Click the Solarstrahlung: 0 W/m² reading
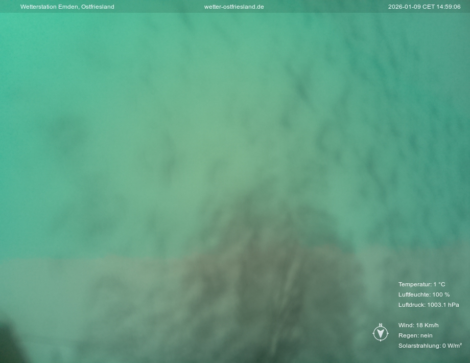The height and width of the screenshot is (363, 470). coord(430,346)
